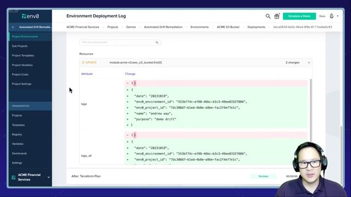Click the tags attribute label
This screenshot has height=197, width=351.
(x=84, y=104)
